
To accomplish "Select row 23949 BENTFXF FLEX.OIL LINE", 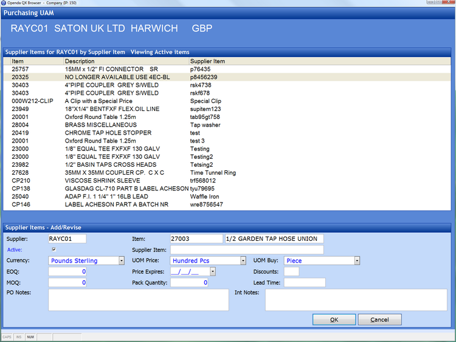I will coord(227,109).
